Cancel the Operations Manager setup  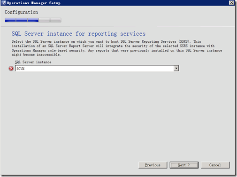(x=215, y=165)
